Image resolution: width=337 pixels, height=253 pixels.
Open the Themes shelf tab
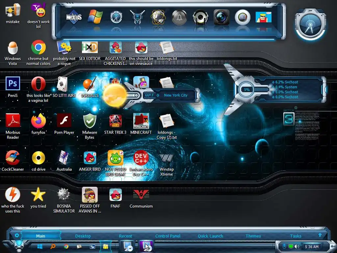pyautogui.click(x=253, y=236)
